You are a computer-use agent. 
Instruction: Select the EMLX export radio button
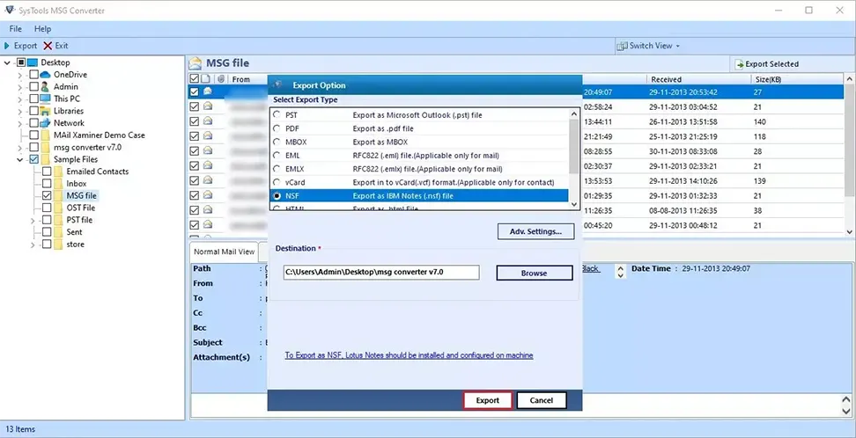click(277, 169)
